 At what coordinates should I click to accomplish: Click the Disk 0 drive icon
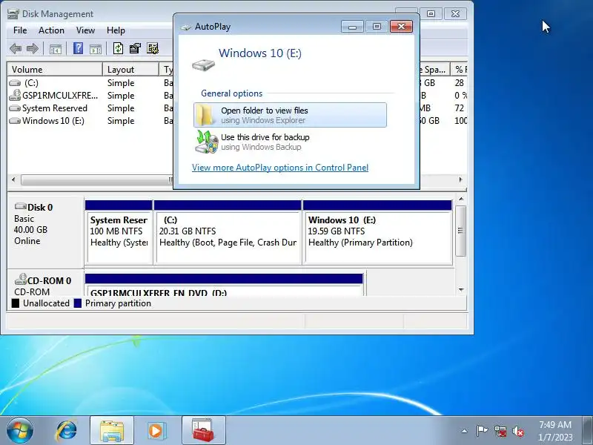coord(21,206)
